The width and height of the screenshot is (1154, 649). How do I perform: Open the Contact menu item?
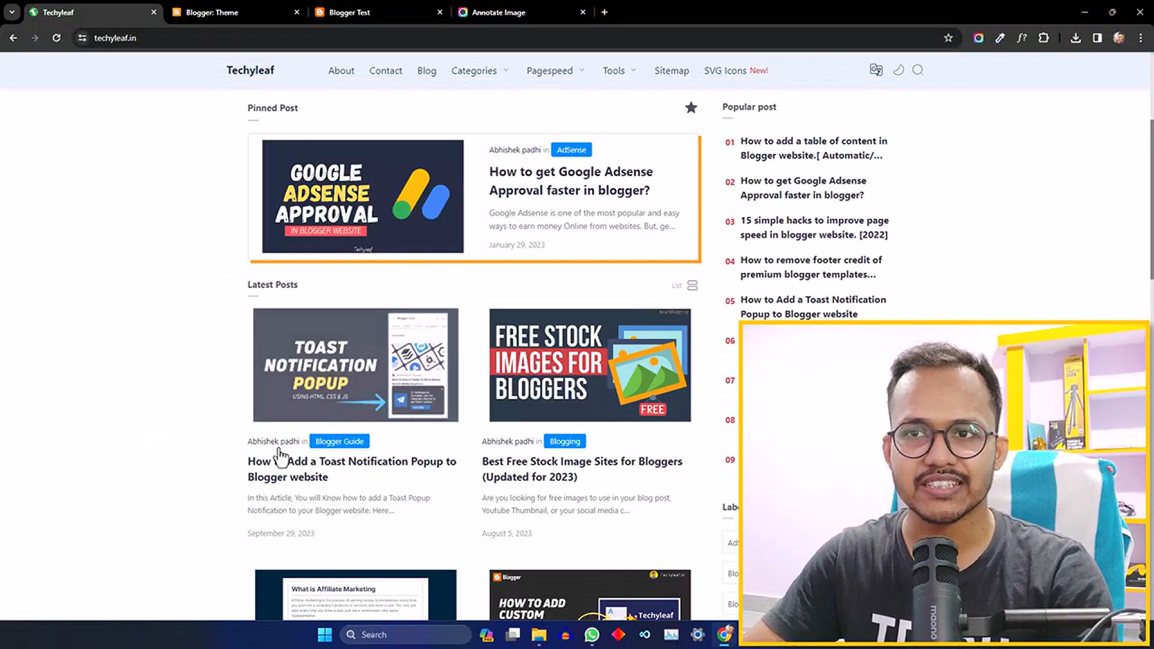click(x=385, y=70)
